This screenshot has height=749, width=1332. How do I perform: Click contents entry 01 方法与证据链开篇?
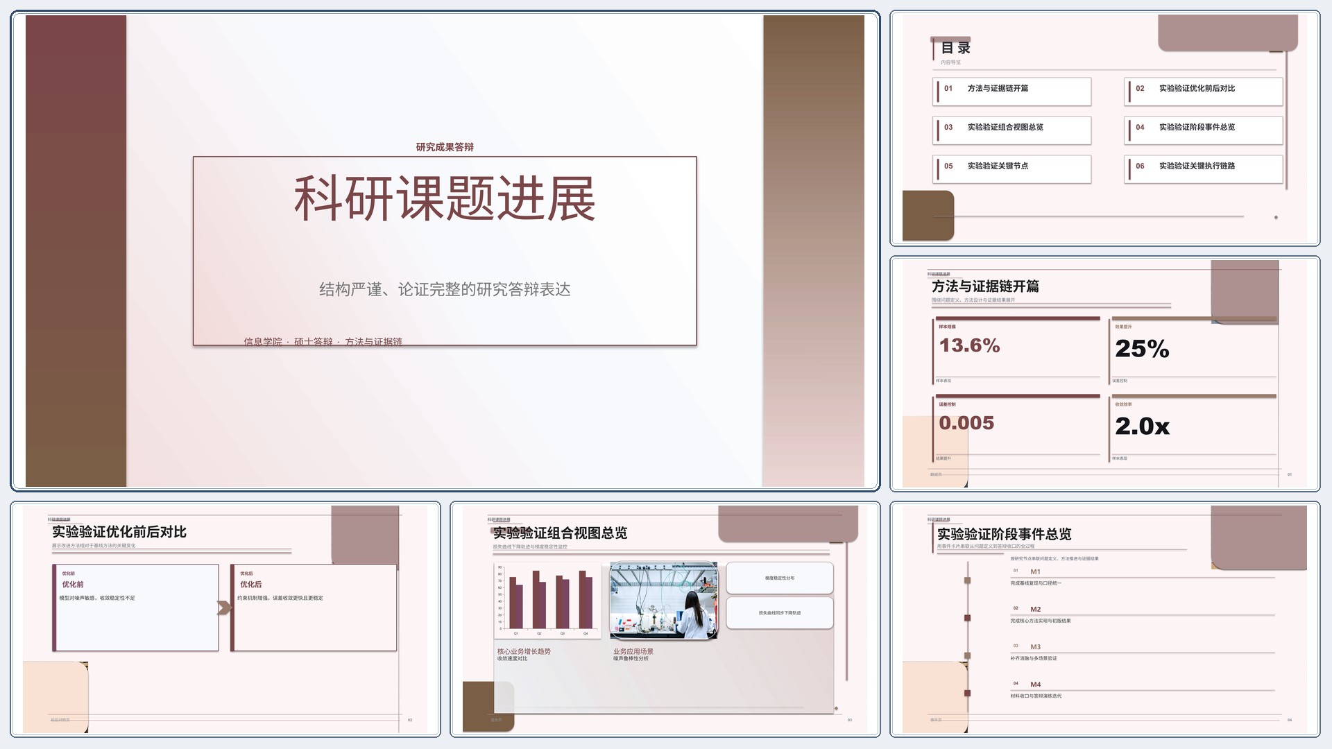point(1011,92)
